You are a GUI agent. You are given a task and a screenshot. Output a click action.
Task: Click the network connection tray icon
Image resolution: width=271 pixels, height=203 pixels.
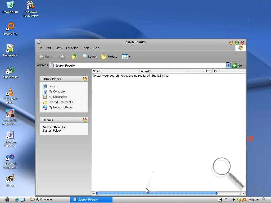226,200
